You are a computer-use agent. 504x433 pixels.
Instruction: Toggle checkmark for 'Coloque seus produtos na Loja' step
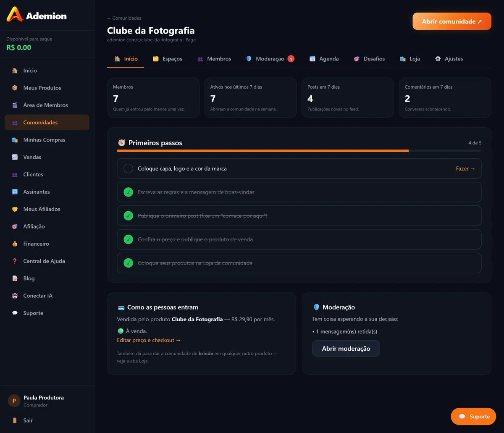pyautogui.click(x=128, y=263)
